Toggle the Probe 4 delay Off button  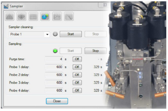[77, 90]
